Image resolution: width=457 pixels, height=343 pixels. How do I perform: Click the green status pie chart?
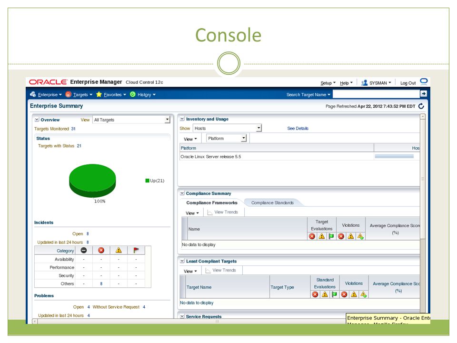coord(92,181)
